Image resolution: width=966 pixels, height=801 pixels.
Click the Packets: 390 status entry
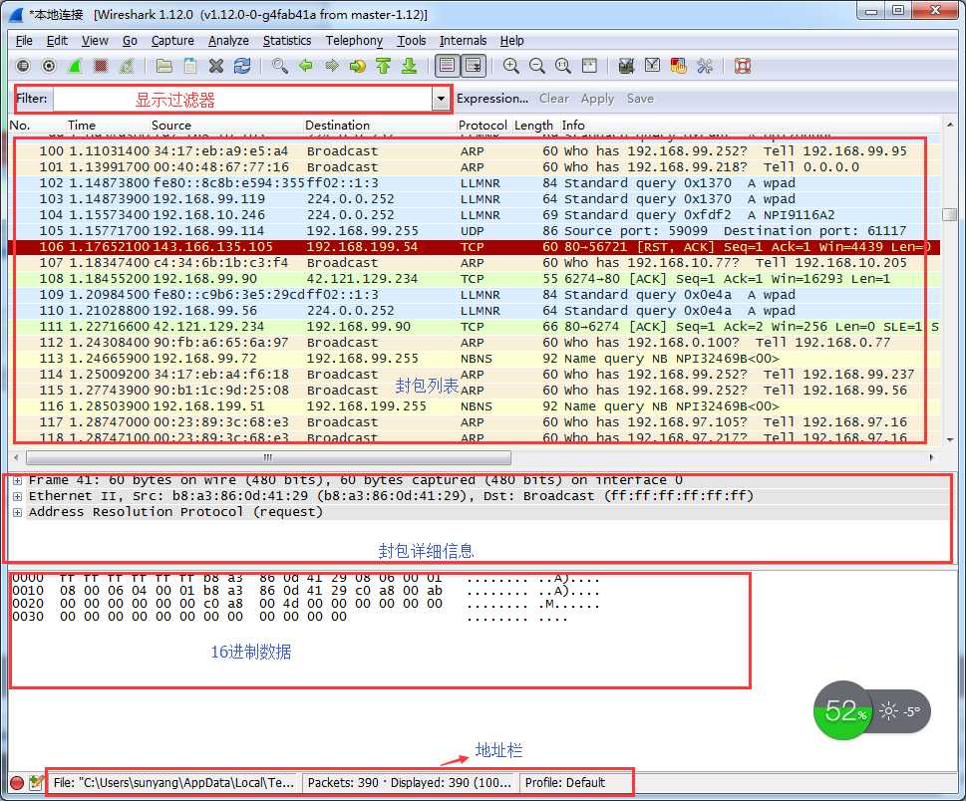(409, 782)
